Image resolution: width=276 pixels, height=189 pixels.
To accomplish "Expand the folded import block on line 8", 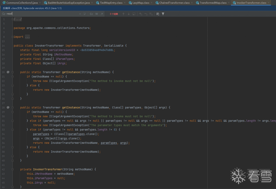I will point(12,37).
